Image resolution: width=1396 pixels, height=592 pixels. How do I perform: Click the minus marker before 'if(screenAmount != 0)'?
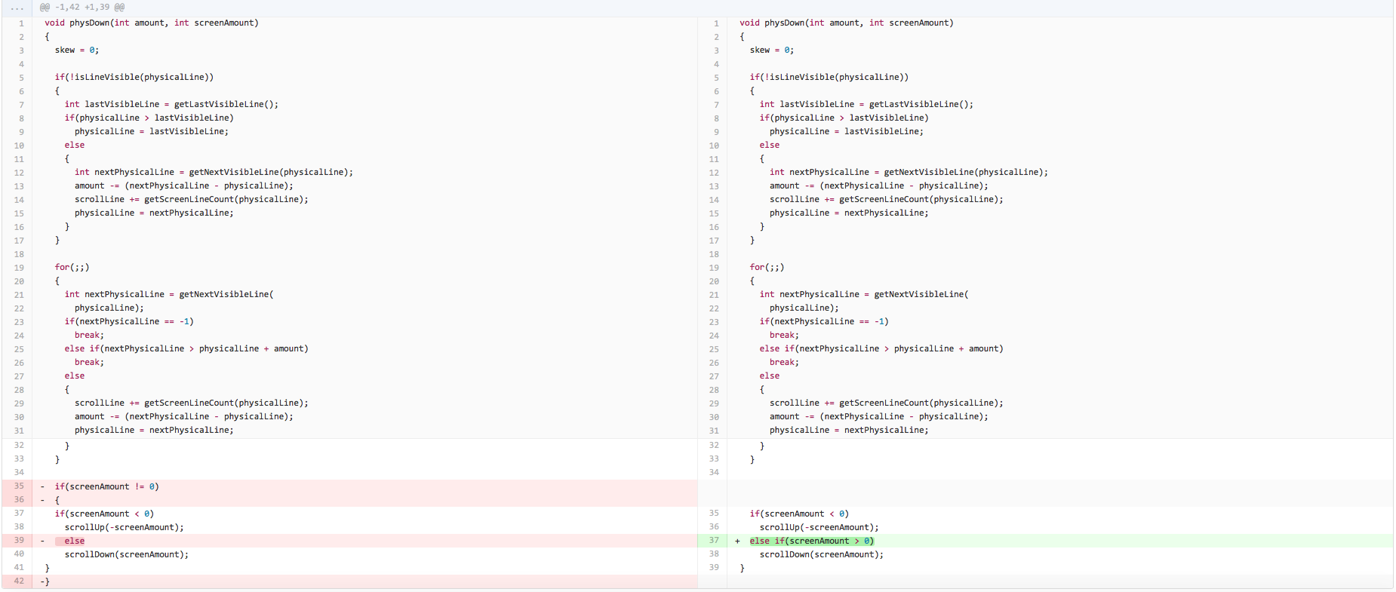point(42,486)
